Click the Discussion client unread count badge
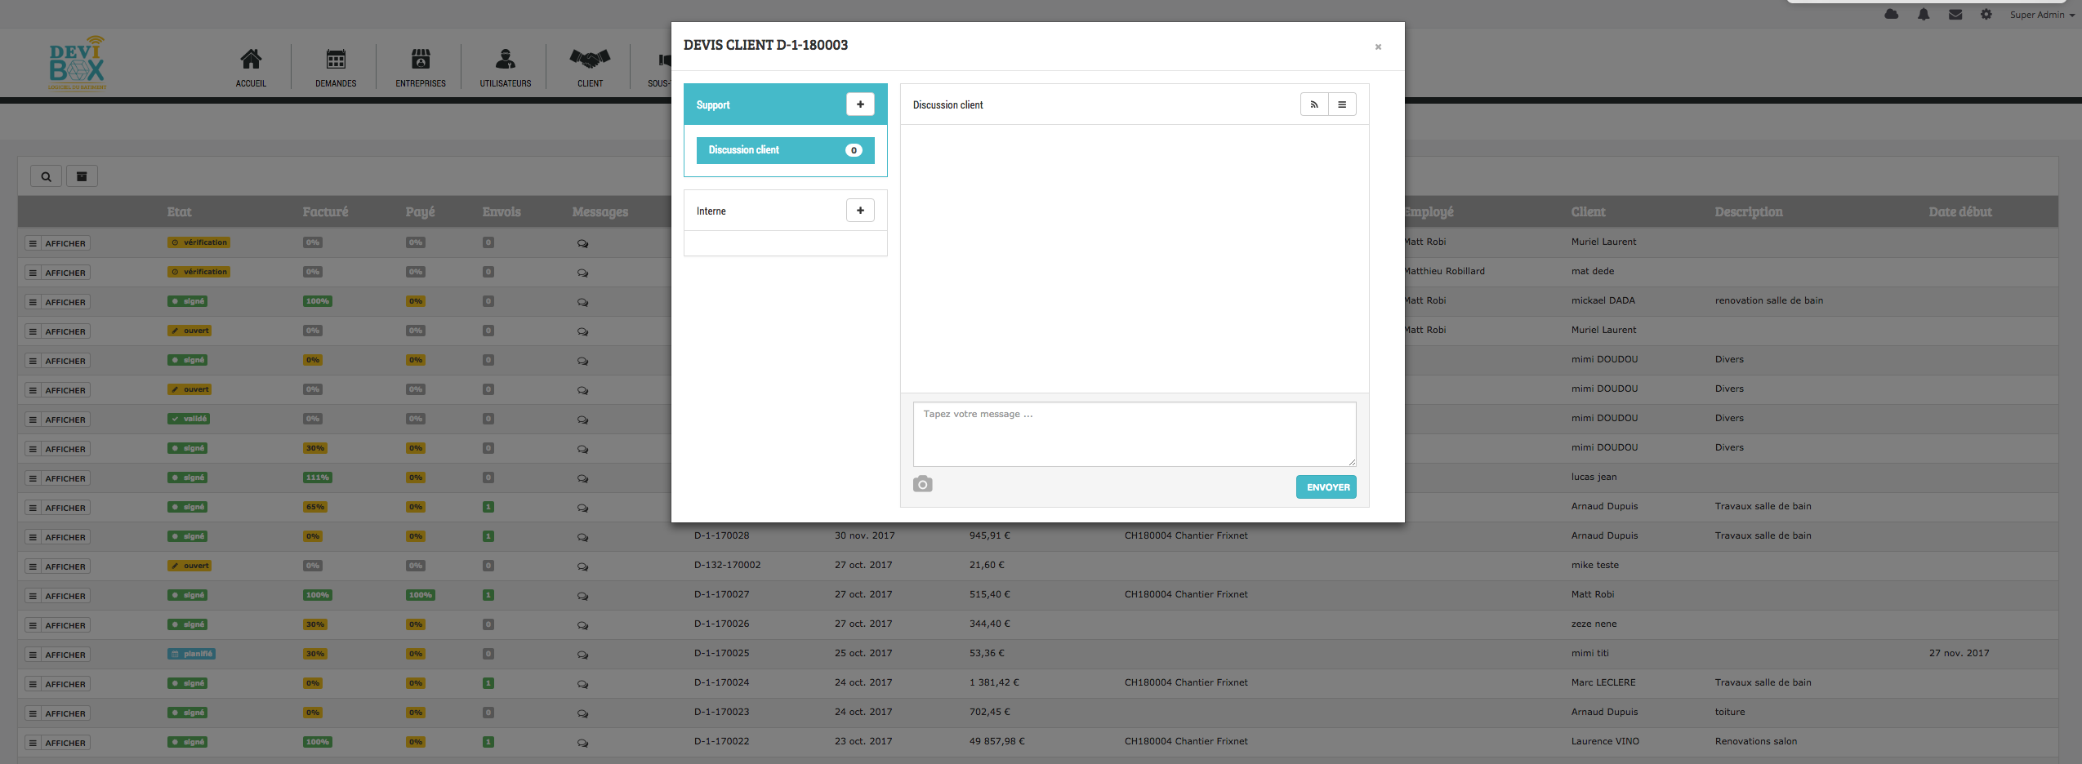The image size is (2082, 764). coord(854,150)
